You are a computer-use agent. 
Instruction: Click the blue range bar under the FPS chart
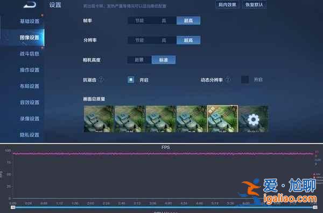(x=164, y=208)
